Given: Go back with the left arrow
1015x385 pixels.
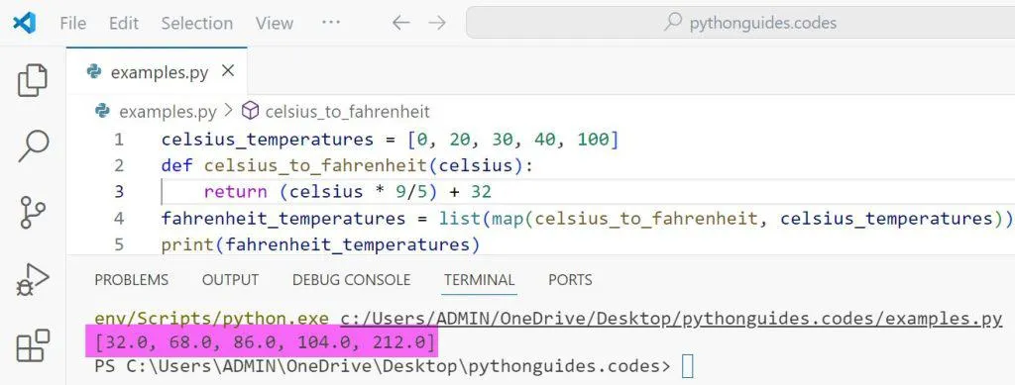Looking at the screenshot, I should point(401,23).
